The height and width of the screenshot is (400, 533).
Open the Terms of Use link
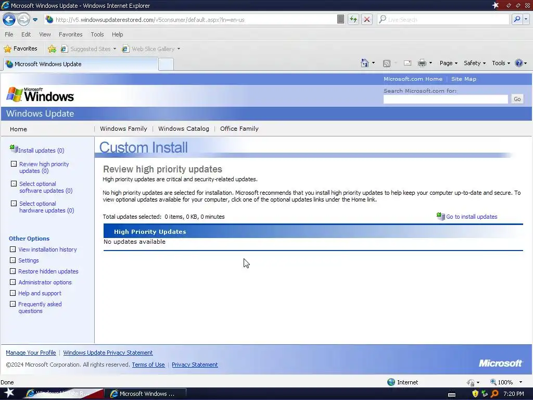point(148,365)
